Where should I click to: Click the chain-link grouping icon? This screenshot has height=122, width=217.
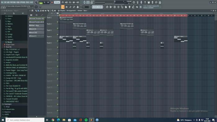coord(74,7)
